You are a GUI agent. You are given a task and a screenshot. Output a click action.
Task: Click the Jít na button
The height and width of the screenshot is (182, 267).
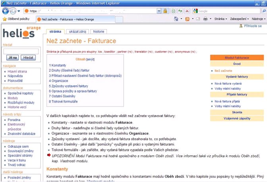pyautogui.click(x=12, y=57)
